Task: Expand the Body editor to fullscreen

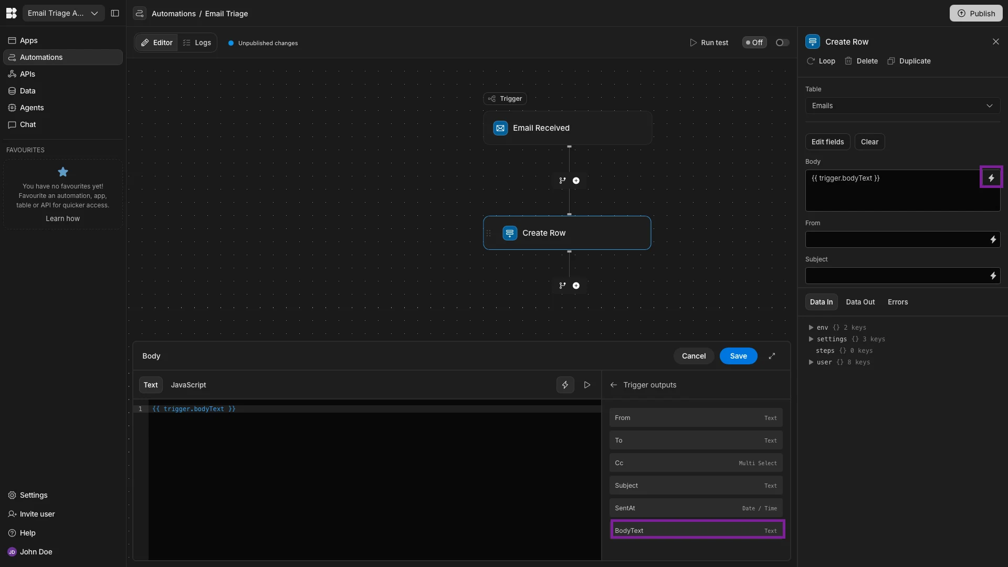Action: [772, 356]
